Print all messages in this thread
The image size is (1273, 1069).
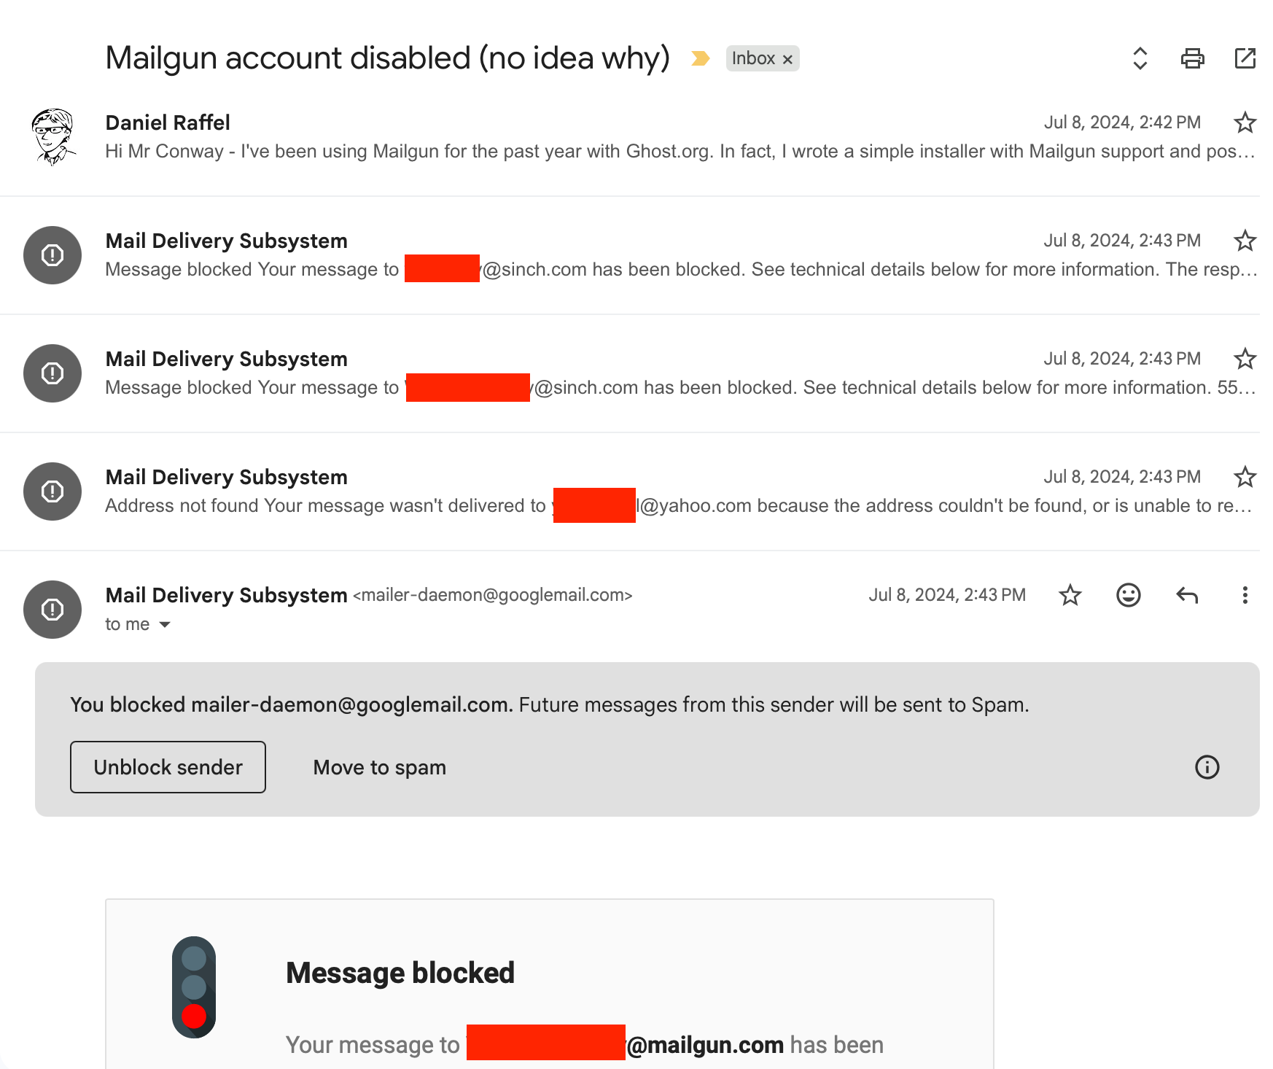point(1192,58)
